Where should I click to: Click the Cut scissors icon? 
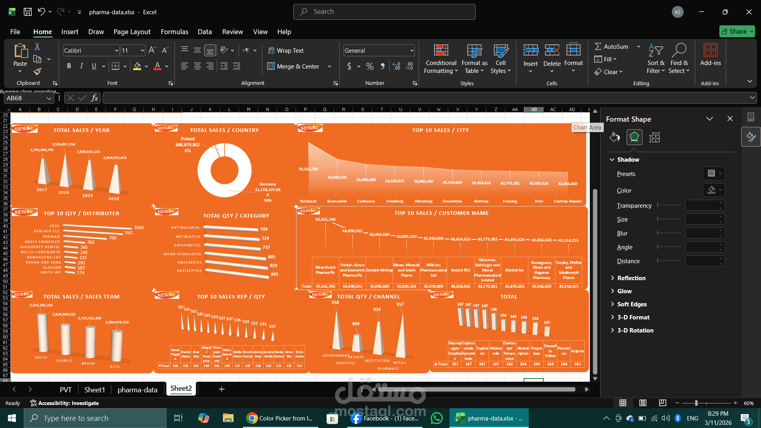click(37, 47)
